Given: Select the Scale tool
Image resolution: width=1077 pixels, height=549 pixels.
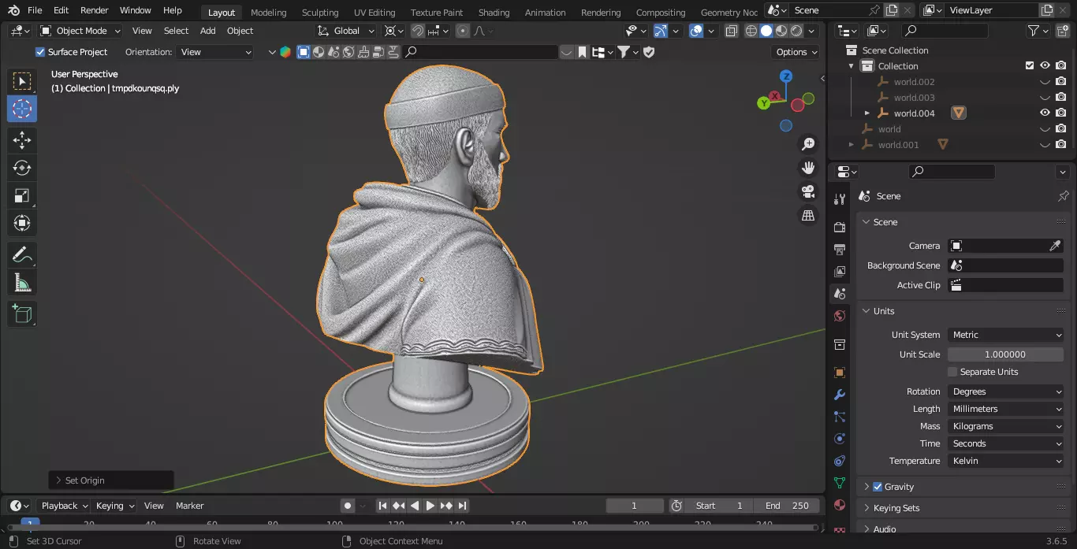Looking at the screenshot, I should [22, 195].
